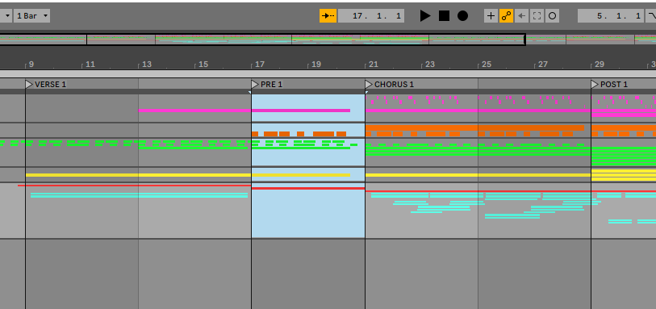Click bar 27 on the beat ruler
Image resolution: width=656 pixels, height=309 pixels.
tap(542, 65)
